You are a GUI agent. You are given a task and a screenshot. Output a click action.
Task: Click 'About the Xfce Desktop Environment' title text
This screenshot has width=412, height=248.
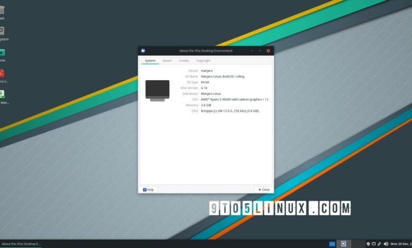(206, 51)
